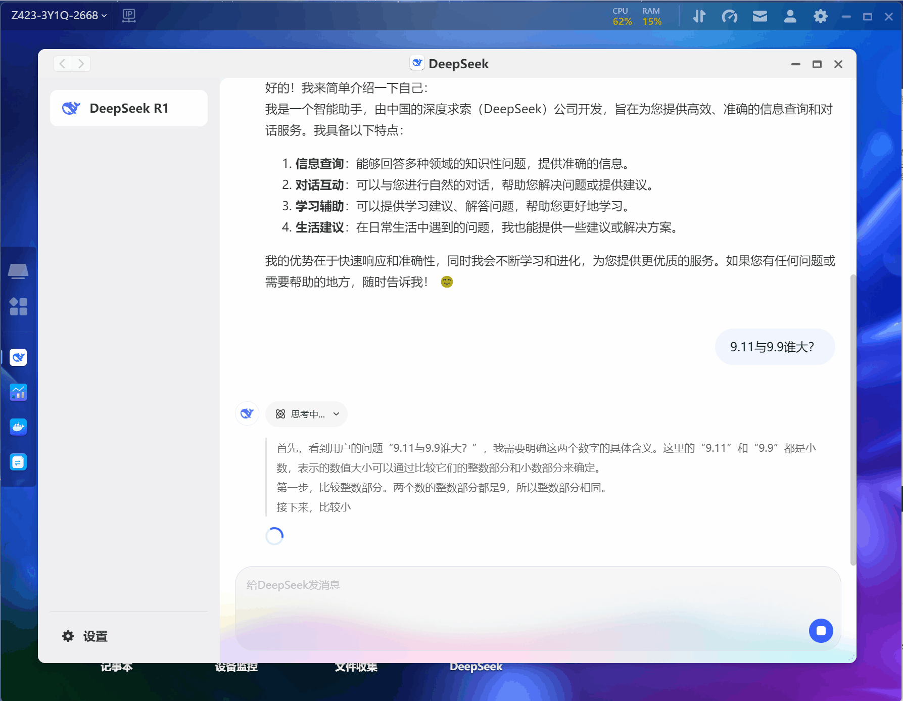Open the 记事本 desktop shortcut
The width and height of the screenshot is (903, 701).
coord(117,667)
